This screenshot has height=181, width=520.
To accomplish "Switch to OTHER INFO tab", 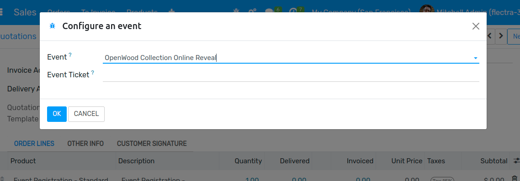I will (85, 144).
